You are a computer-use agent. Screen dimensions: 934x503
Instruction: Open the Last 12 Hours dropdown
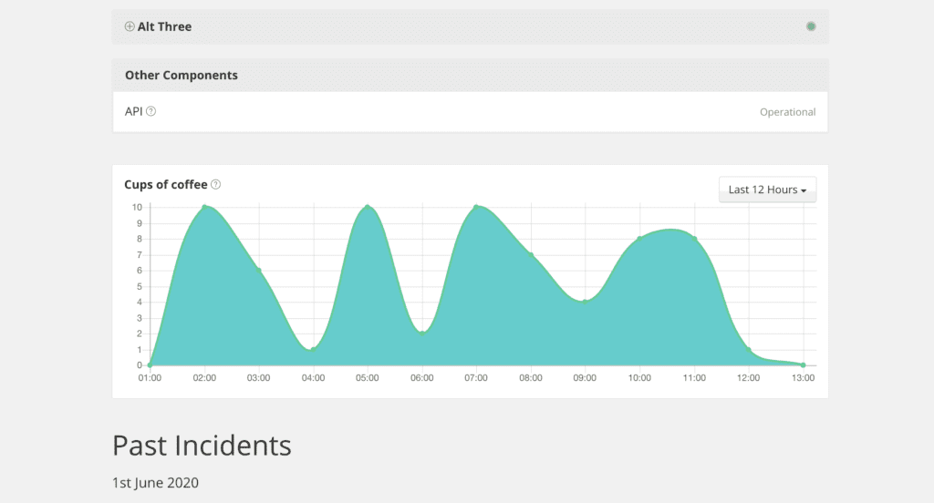[768, 190]
